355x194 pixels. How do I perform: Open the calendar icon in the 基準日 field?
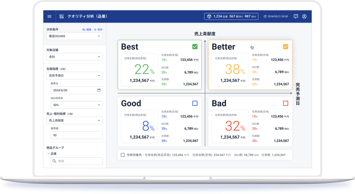click(x=99, y=90)
